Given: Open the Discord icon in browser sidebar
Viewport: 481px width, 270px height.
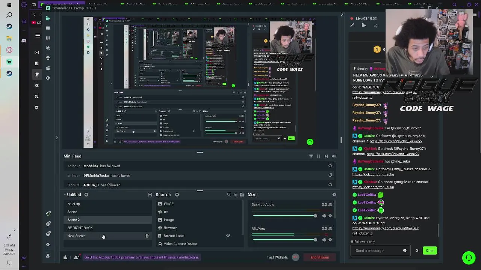Looking at the screenshot, I should pos(24,40).
